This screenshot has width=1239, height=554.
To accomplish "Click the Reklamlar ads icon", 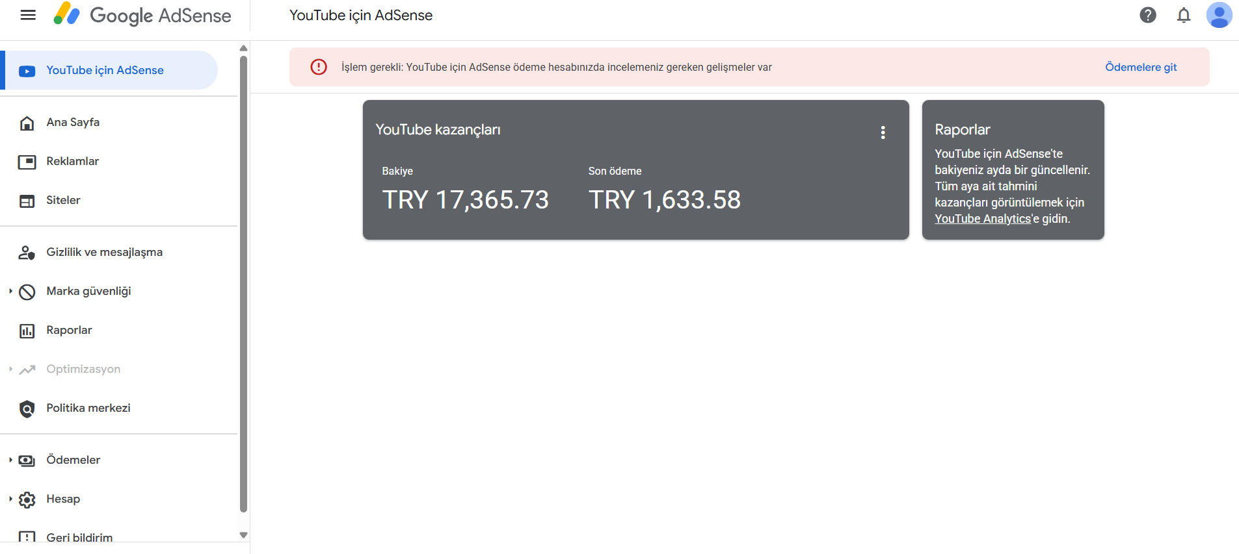I will (27, 162).
